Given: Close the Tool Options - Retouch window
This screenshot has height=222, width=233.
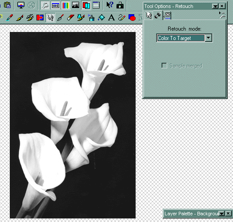Looking at the screenshot, I should (222, 6).
